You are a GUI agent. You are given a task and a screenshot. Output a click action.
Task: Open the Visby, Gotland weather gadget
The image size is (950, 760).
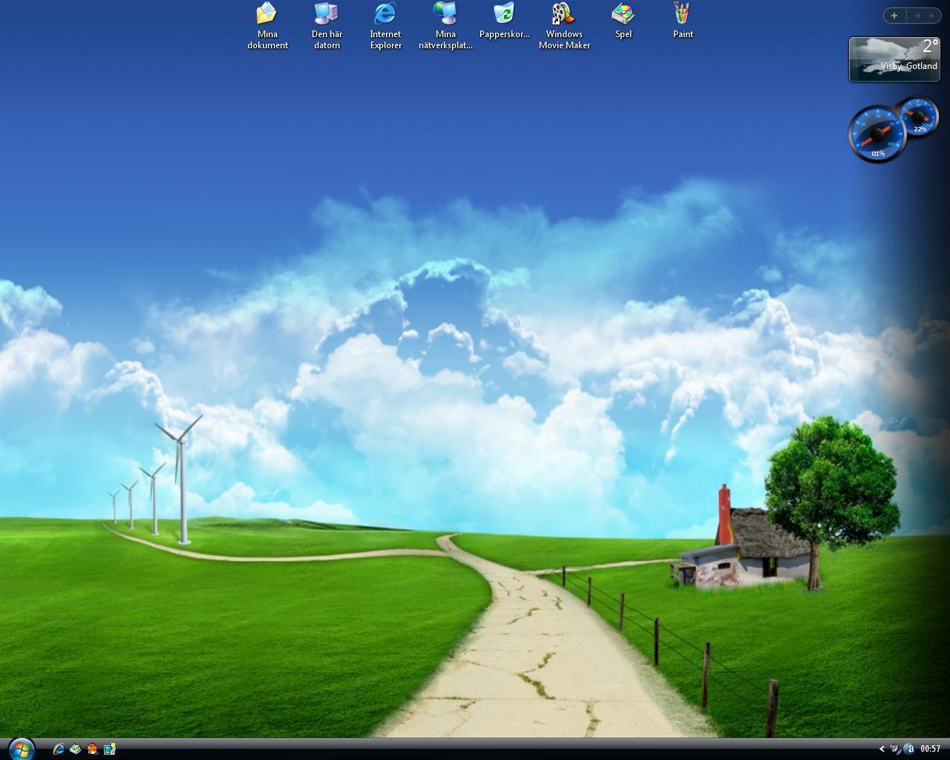(894, 59)
